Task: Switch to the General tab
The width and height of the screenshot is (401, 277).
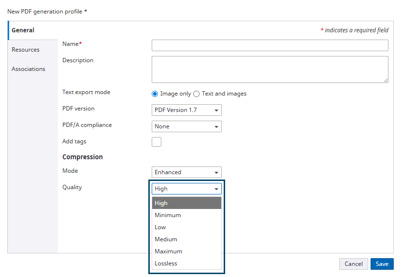Action: click(23, 30)
